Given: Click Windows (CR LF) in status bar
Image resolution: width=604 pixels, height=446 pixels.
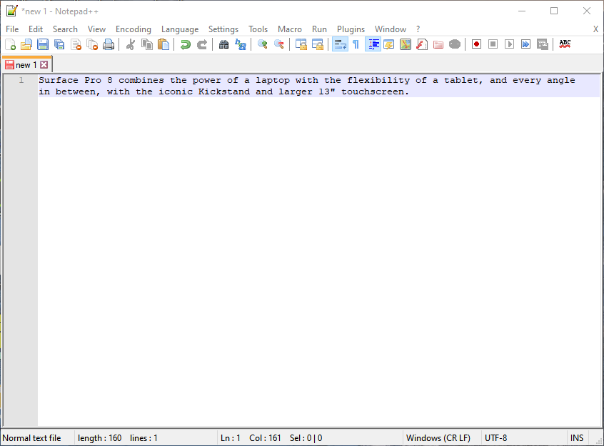Looking at the screenshot, I should click(438, 438).
